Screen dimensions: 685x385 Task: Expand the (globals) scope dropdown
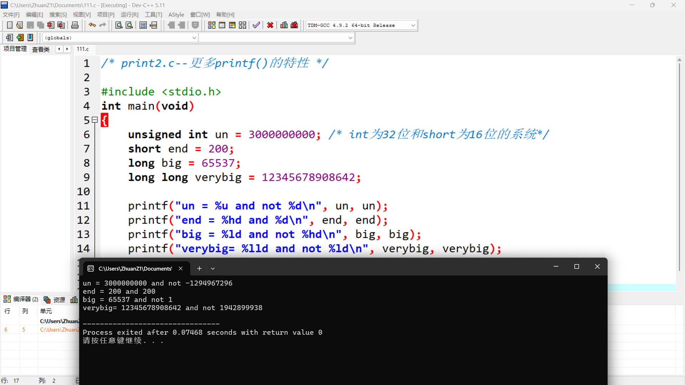tap(194, 38)
